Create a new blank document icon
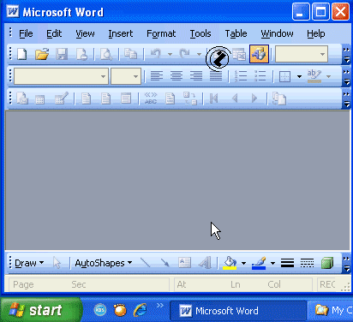Viewport: 353px width, 322px height. pos(21,54)
